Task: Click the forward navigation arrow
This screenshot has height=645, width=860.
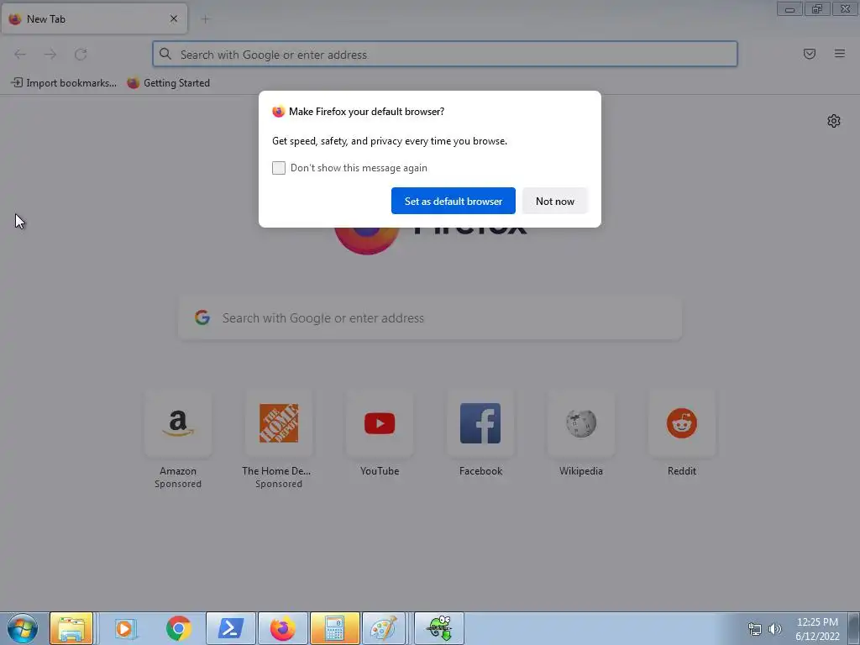Action: (x=50, y=54)
